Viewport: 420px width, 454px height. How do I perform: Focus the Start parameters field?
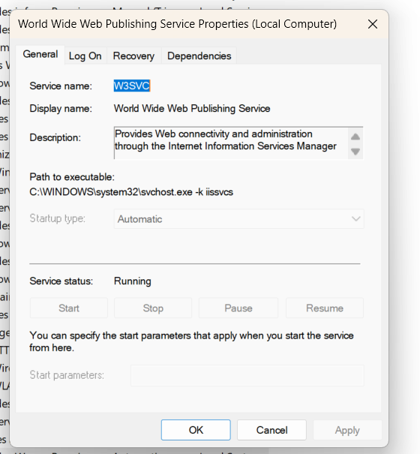pos(247,375)
